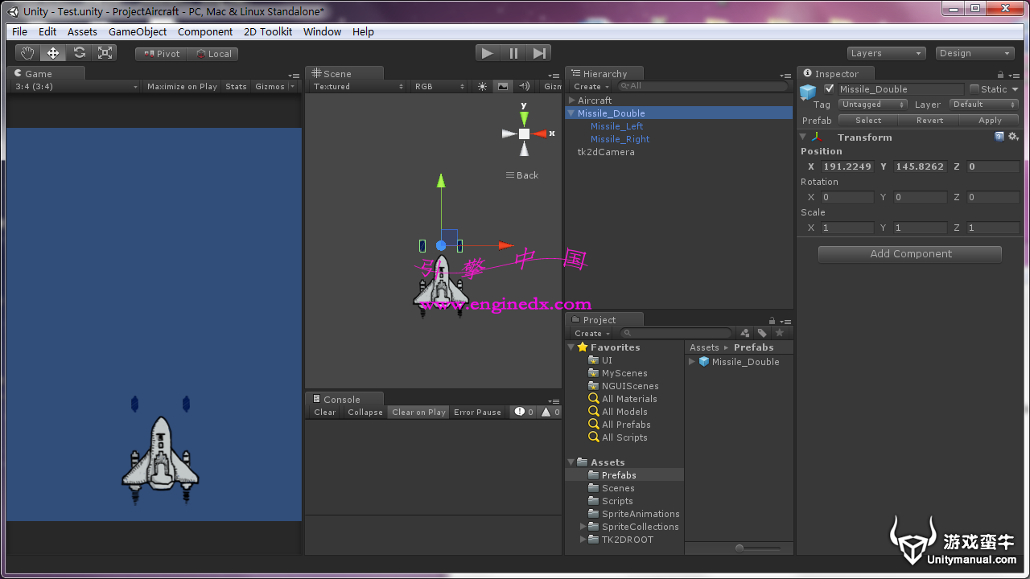Click the Missile_Double prefab cube icon in Assets
This screenshot has width=1030, height=579.
tap(704, 362)
